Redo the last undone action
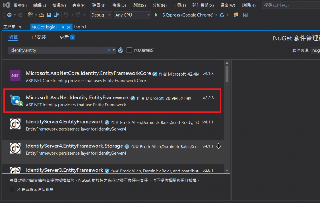Image resolution: width=320 pixels, height=203 pixels. coord(78,15)
